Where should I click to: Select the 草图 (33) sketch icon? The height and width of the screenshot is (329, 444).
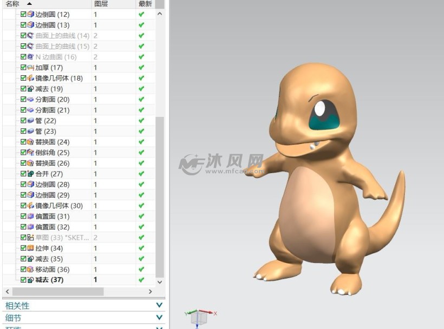30,238
